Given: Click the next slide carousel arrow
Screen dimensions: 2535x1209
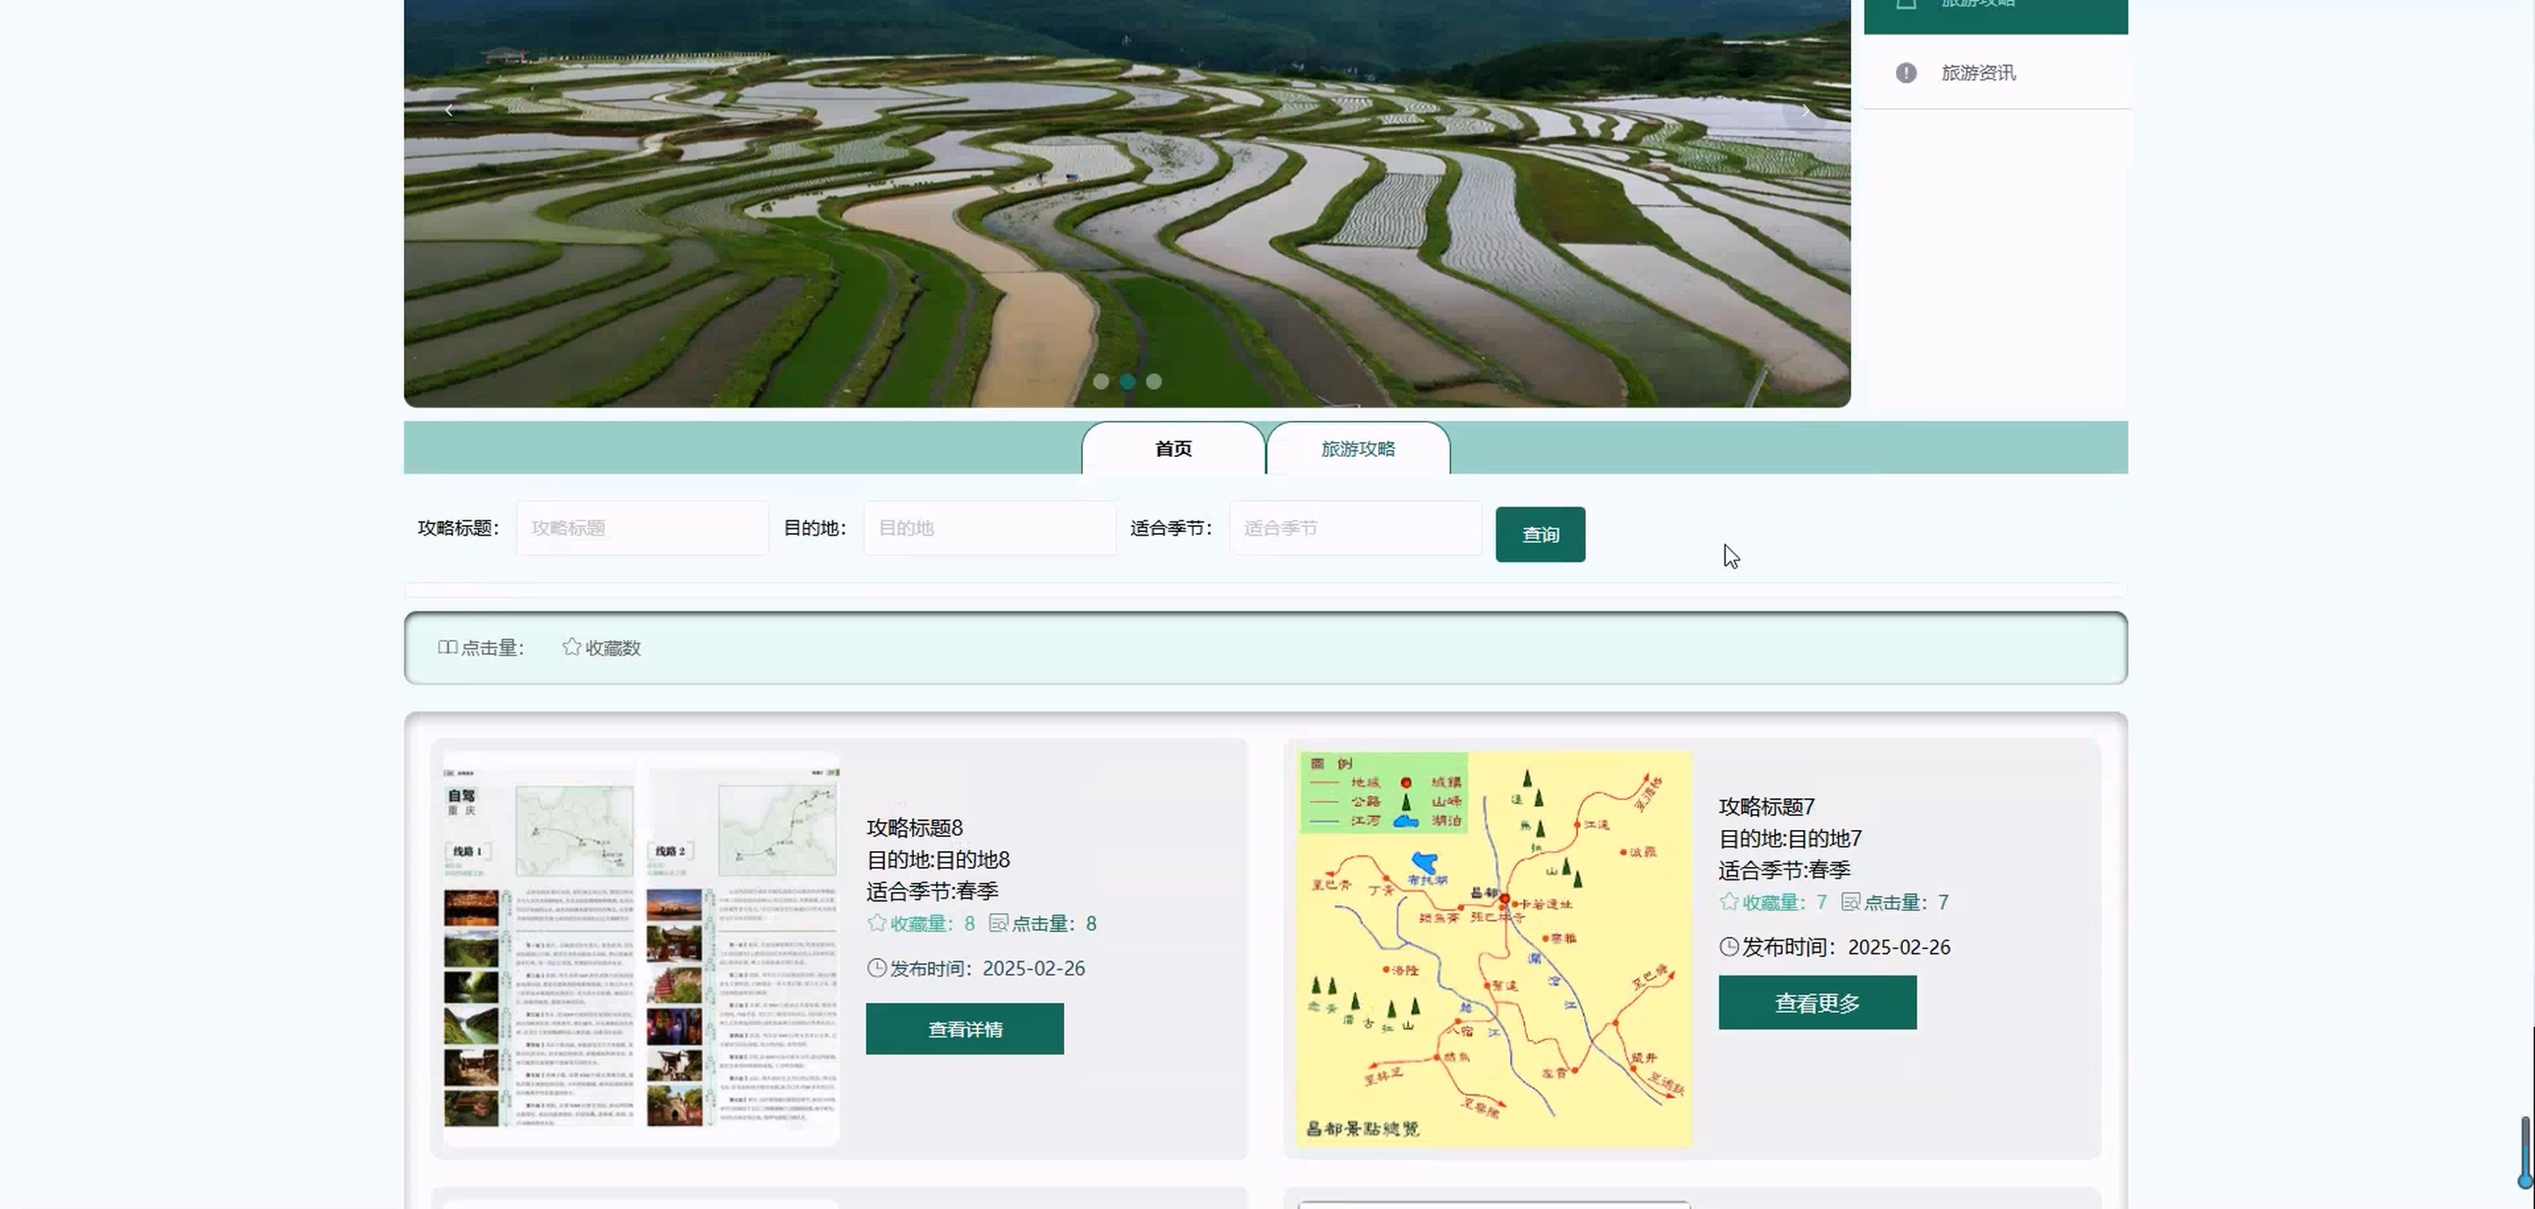Looking at the screenshot, I should tap(1805, 111).
